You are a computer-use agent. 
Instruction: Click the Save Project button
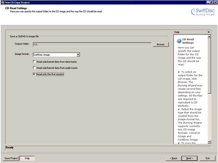(11, 158)
